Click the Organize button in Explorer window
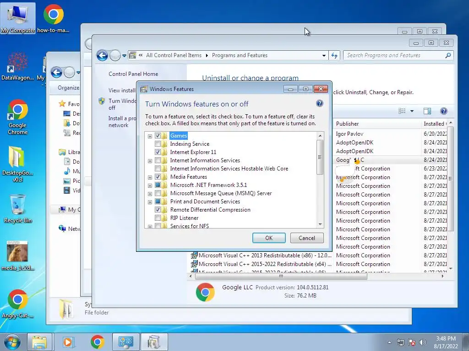The image size is (469, 351). pyautogui.click(x=69, y=87)
